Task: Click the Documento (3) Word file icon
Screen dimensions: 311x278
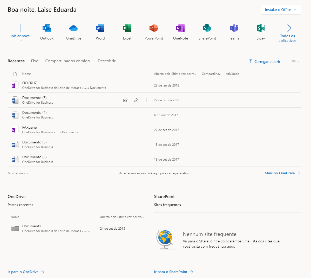Action: pyautogui.click(x=15, y=144)
